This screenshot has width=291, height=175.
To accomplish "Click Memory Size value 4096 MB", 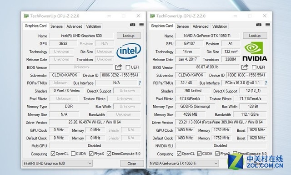I will [x=191, y=114].
